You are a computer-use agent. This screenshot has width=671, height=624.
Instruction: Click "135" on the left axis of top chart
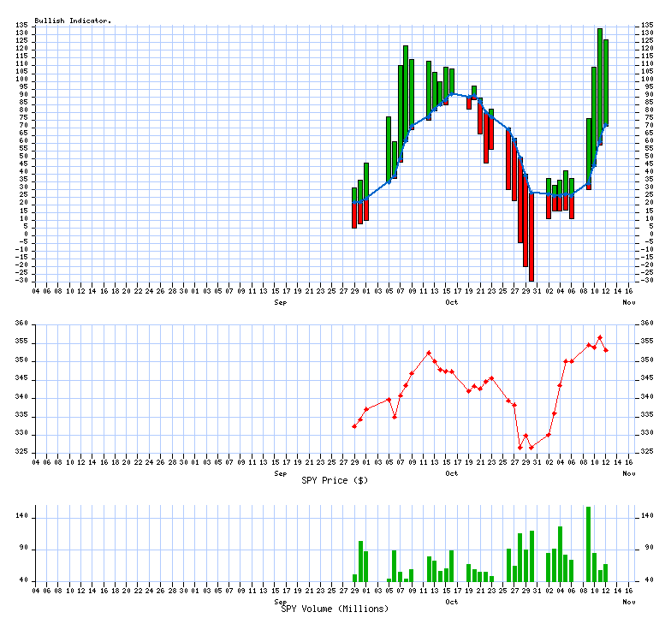[23, 26]
